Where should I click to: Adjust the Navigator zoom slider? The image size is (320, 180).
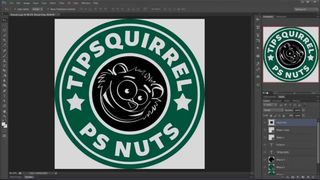point(294,93)
